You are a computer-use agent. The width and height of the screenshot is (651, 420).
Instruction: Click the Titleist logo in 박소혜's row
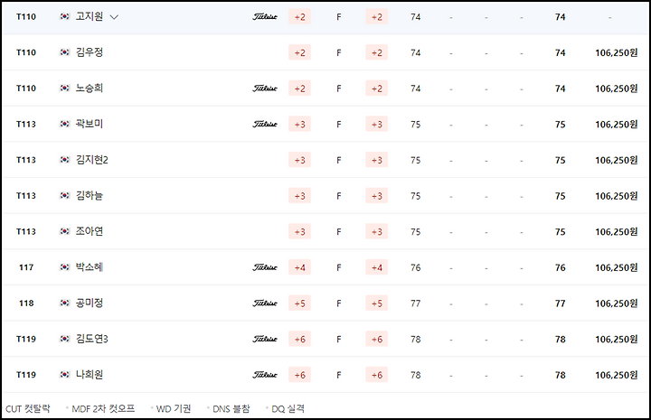tap(265, 267)
